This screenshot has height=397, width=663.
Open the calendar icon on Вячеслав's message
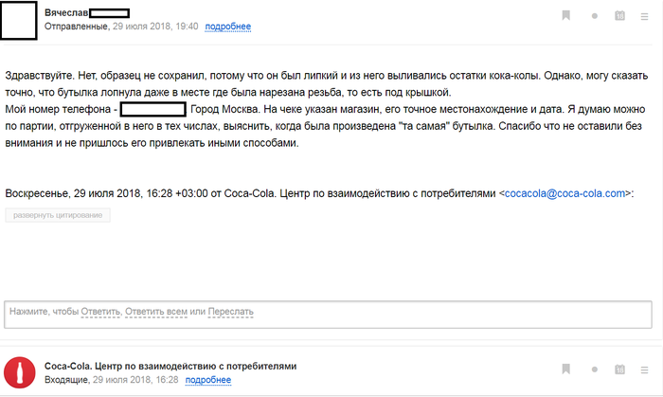[x=619, y=15]
